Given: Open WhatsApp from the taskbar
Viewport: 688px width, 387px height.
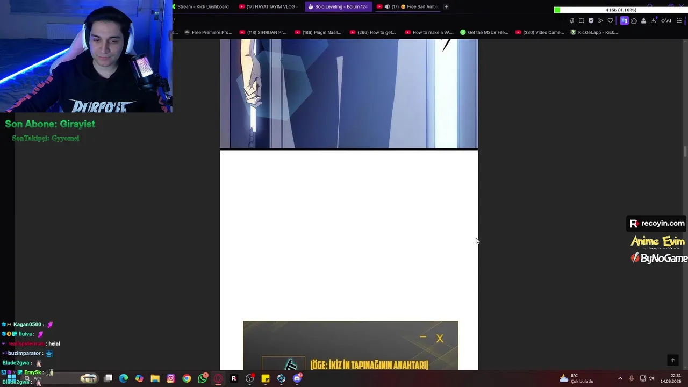Looking at the screenshot, I should click(203, 378).
